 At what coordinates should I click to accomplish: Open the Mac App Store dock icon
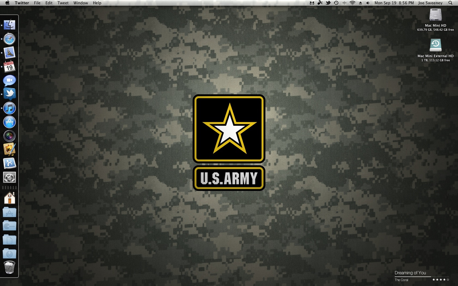point(10,122)
